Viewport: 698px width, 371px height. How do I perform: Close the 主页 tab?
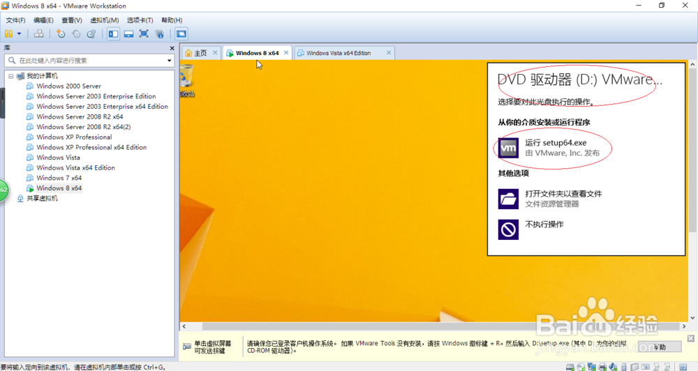coord(215,52)
